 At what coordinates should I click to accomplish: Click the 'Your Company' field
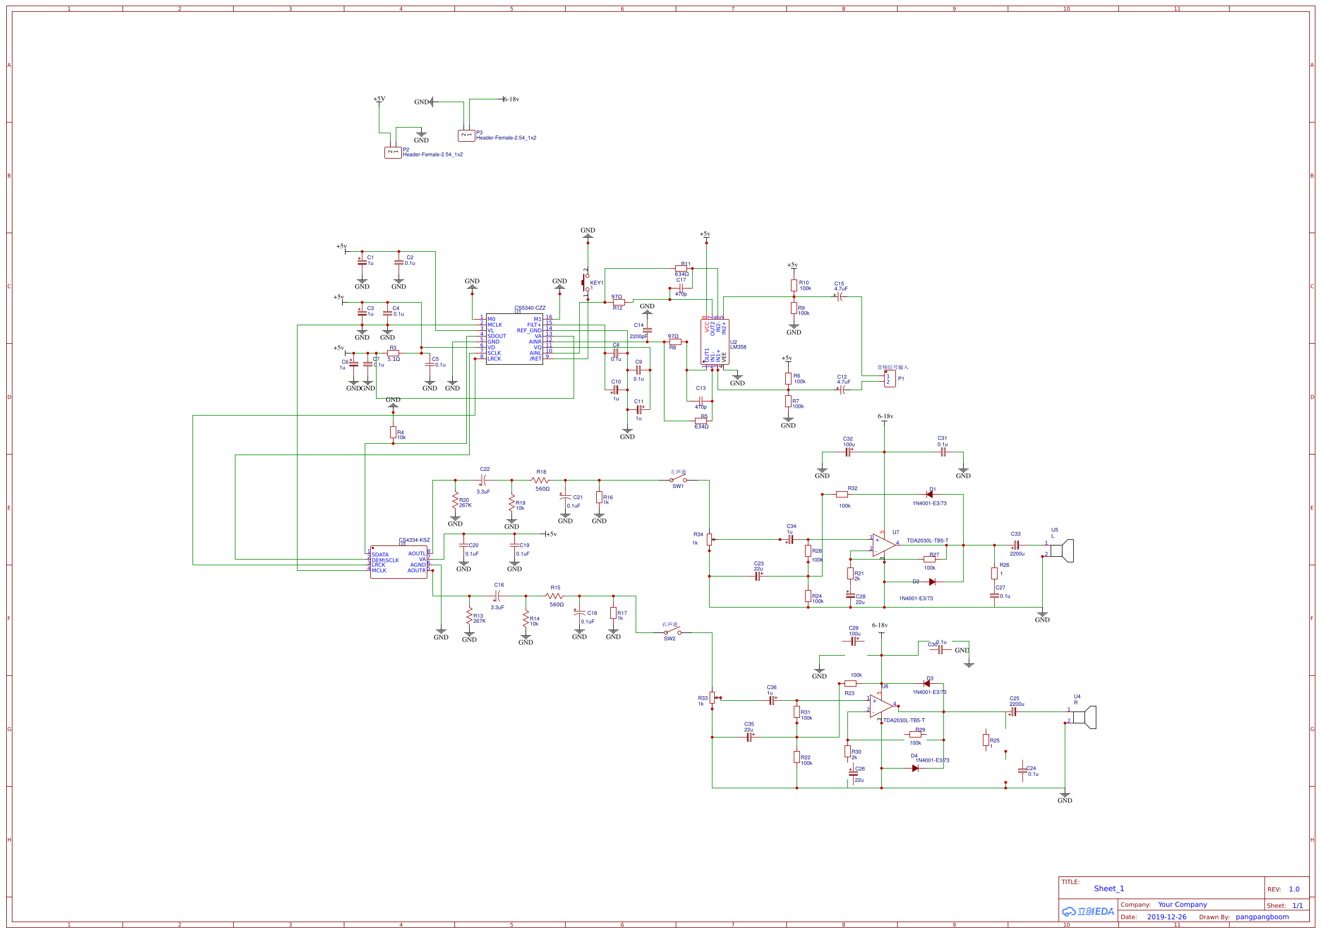pyautogui.click(x=1182, y=904)
